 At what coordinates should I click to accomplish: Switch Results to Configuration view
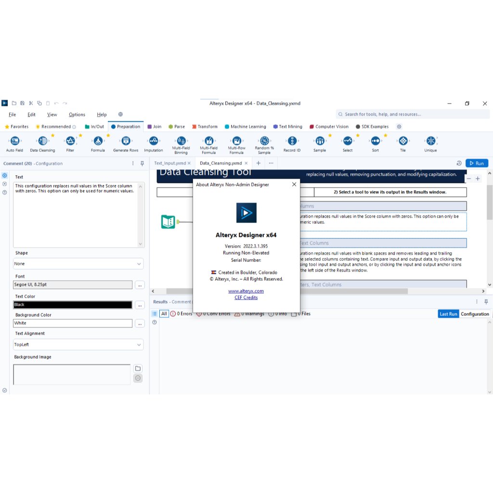pyautogui.click(x=475, y=314)
